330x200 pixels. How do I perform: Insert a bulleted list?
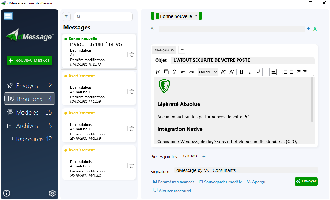(x=285, y=72)
